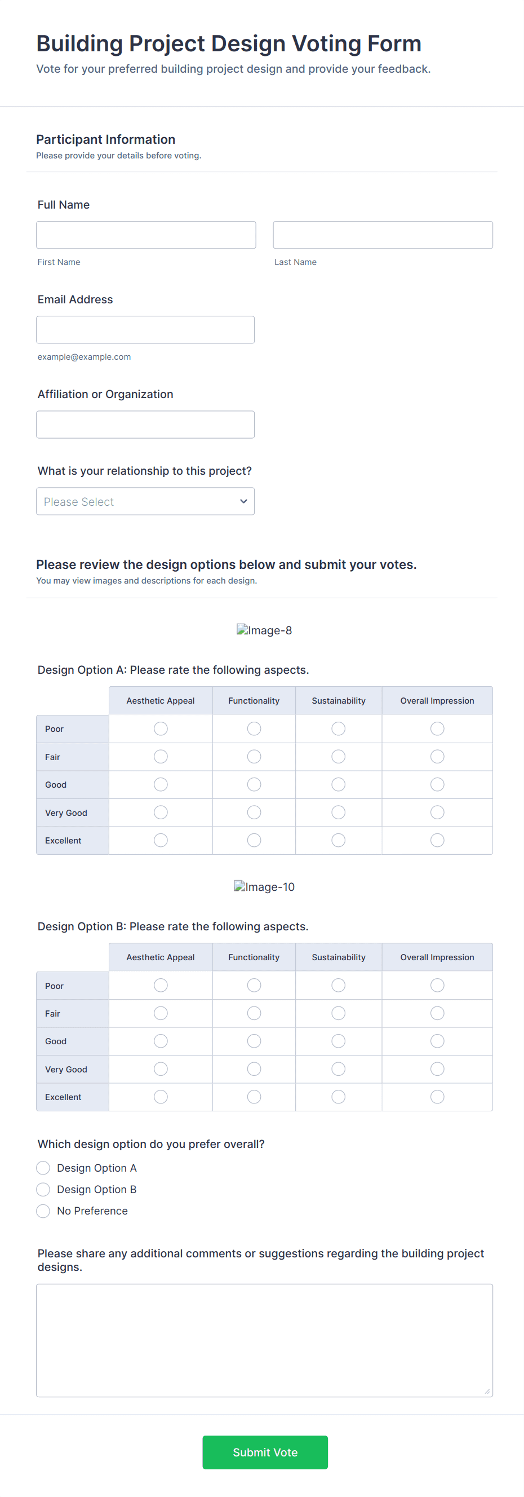Rate Design B Overall Impression as Poor
This screenshot has width=524, height=1497.
click(437, 984)
